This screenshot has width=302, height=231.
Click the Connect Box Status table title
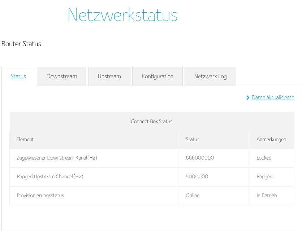click(x=151, y=121)
